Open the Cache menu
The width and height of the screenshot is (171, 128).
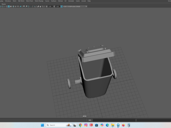click(78, 1)
